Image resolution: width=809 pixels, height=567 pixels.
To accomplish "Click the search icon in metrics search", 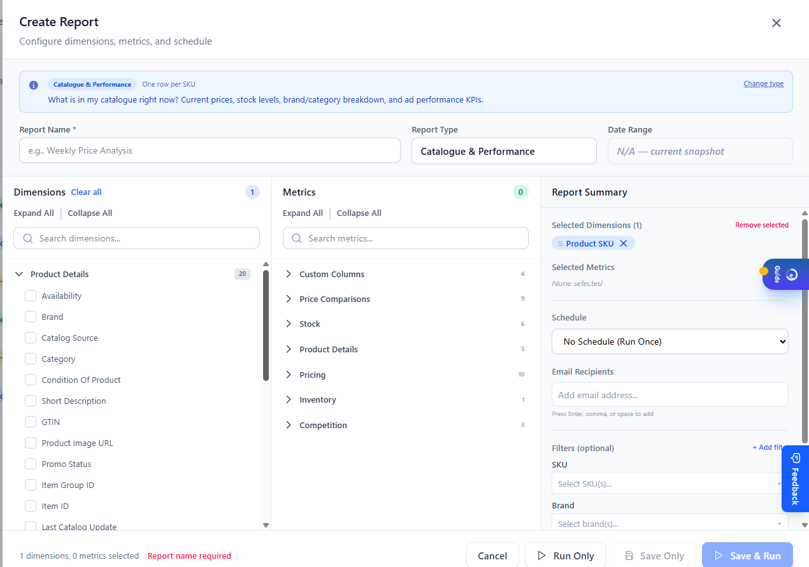I will coord(297,238).
